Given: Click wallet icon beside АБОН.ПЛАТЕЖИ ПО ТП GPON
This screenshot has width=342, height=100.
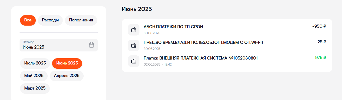Looking at the screenshot, I should tap(134, 30).
